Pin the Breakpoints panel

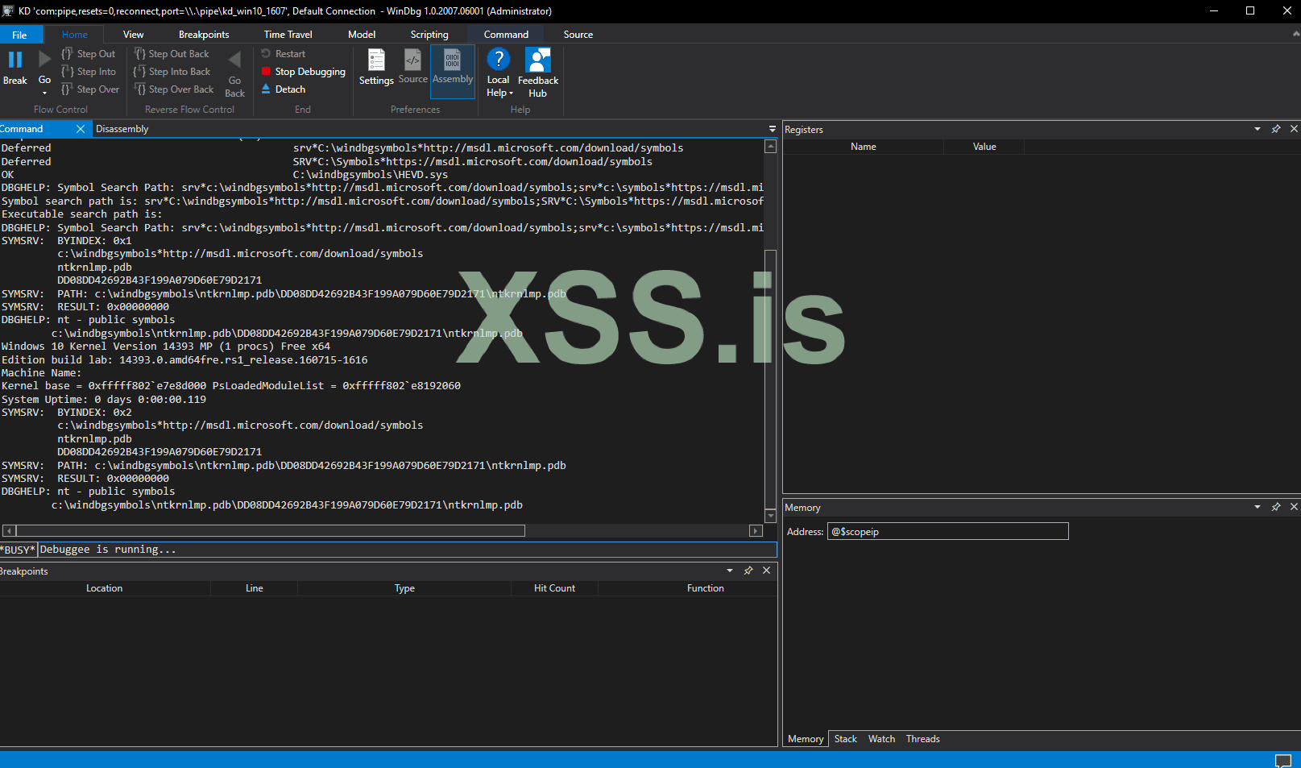click(x=748, y=571)
